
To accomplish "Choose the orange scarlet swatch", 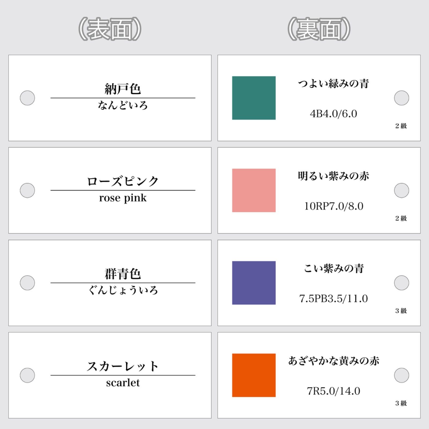I will [254, 375].
